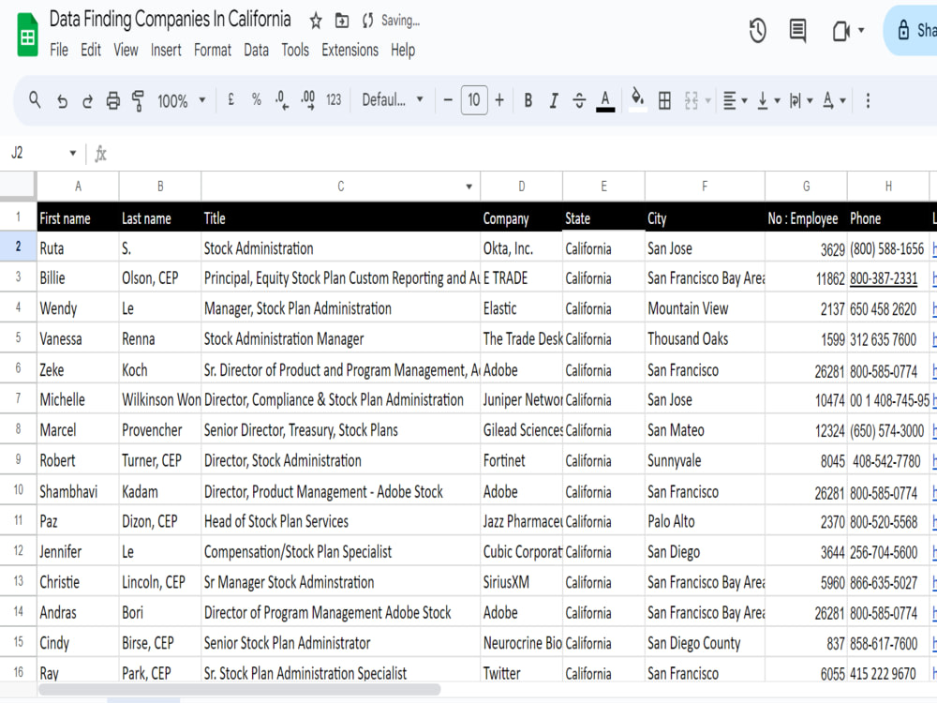Open the comment history panel
The image size is (937, 703).
[796, 31]
